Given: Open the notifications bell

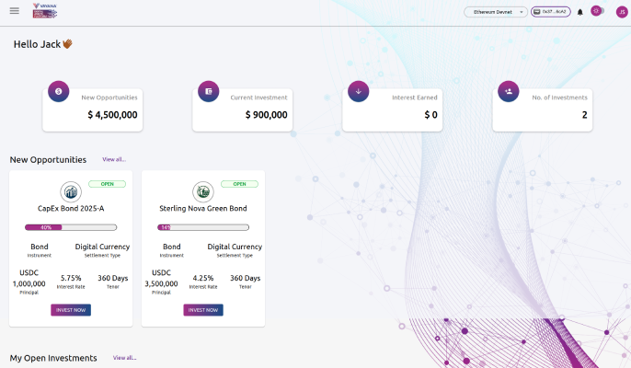Looking at the screenshot, I should pyautogui.click(x=580, y=12).
